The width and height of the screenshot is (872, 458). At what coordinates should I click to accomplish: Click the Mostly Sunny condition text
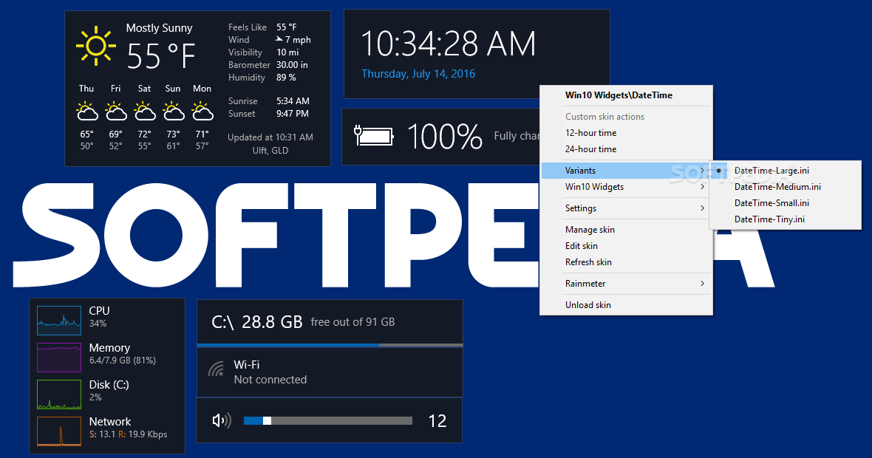pos(159,28)
